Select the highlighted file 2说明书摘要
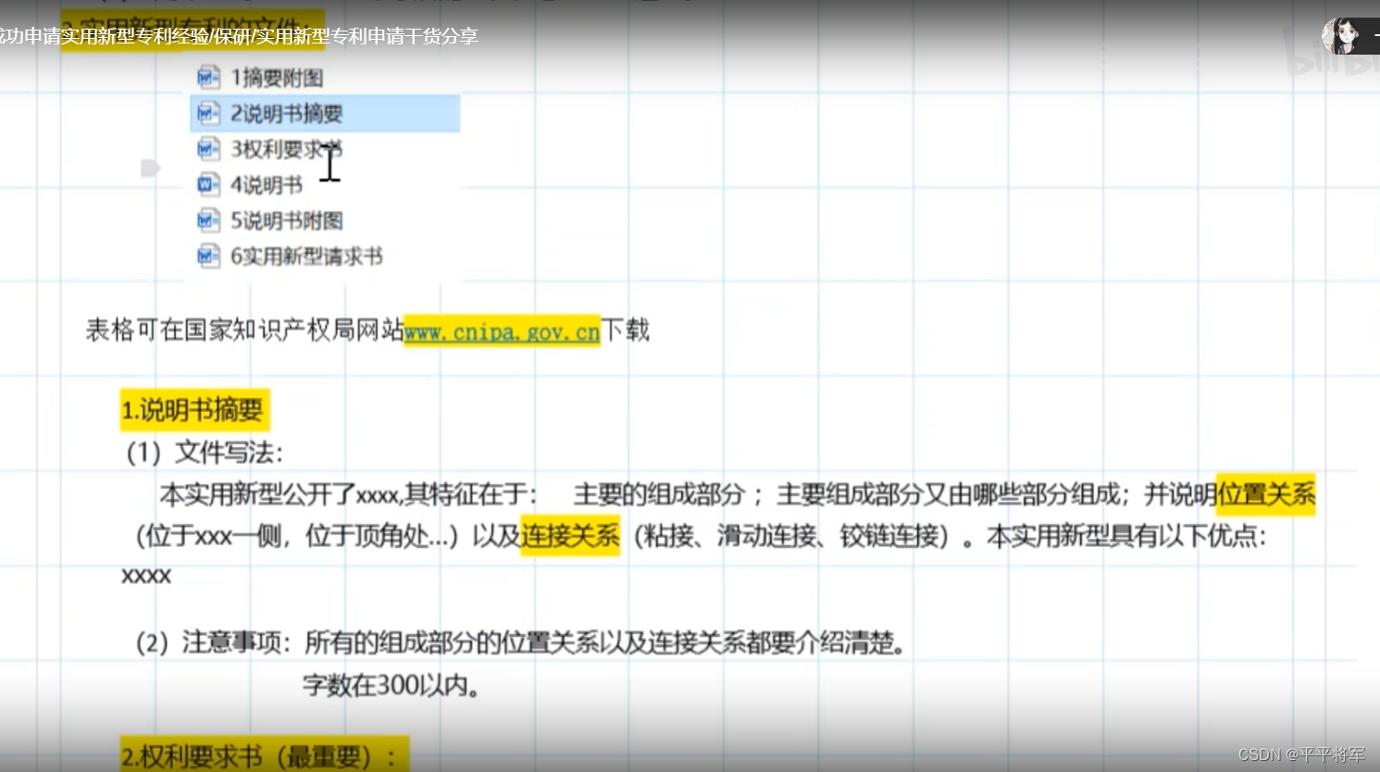The image size is (1380, 772). (x=325, y=113)
